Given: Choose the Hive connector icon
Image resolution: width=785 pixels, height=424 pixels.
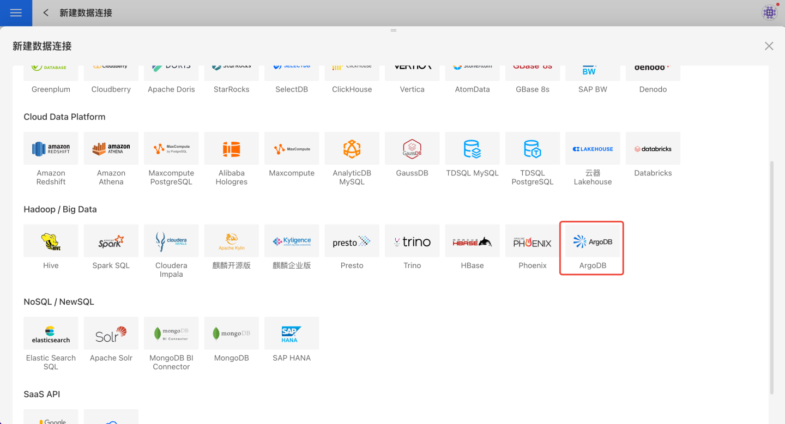Looking at the screenshot, I should pyautogui.click(x=51, y=241).
